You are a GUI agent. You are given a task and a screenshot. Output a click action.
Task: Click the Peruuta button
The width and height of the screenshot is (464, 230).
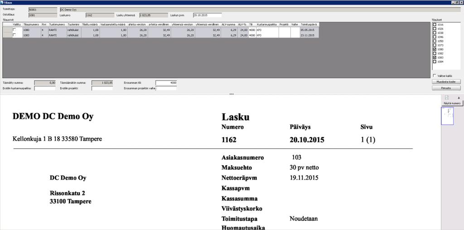(446, 88)
